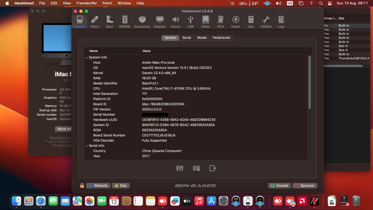Open the Power section

point(236,21)
